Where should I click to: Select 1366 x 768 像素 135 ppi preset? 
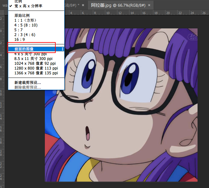point(36,73)
